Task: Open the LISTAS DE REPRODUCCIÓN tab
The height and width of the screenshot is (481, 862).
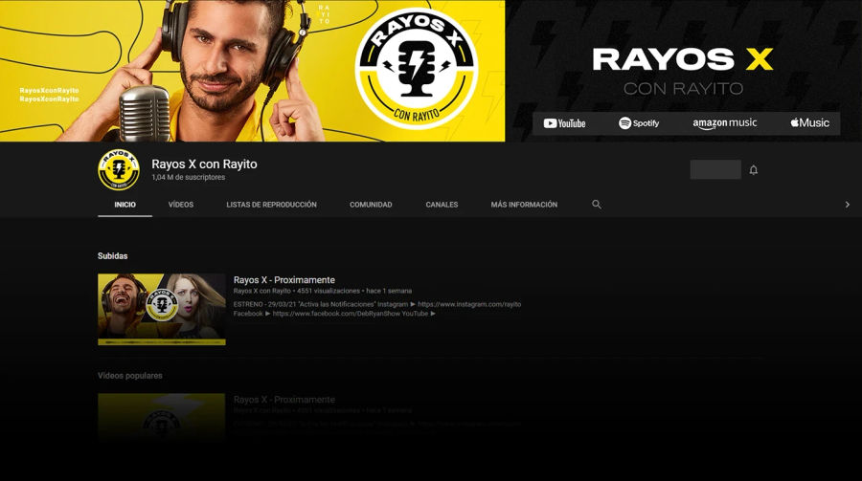Action: point(272,205)
